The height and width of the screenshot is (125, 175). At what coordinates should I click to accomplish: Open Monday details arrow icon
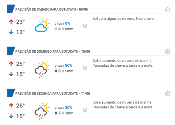coord(85,110)
